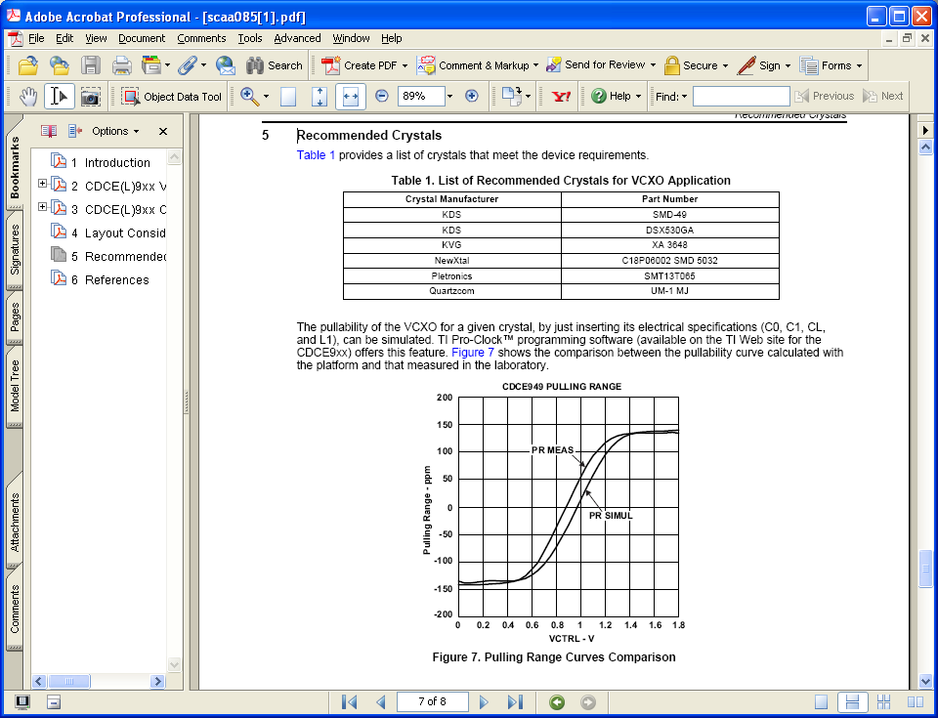This screenshot has width=938, height=718.
Task: Follow the Figure 7 link
Action: coord(473,353)
